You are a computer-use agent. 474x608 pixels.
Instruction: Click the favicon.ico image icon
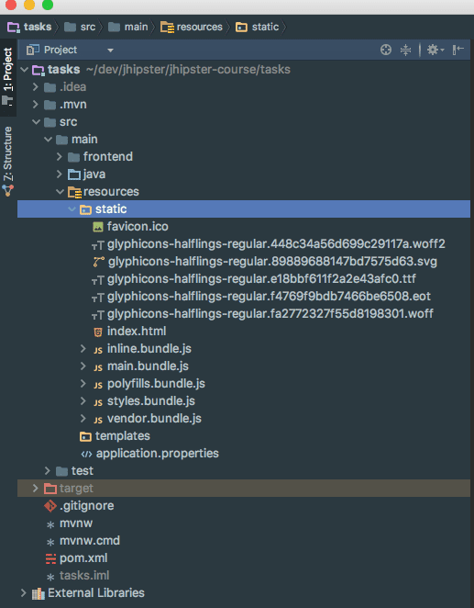pos(98,227)
